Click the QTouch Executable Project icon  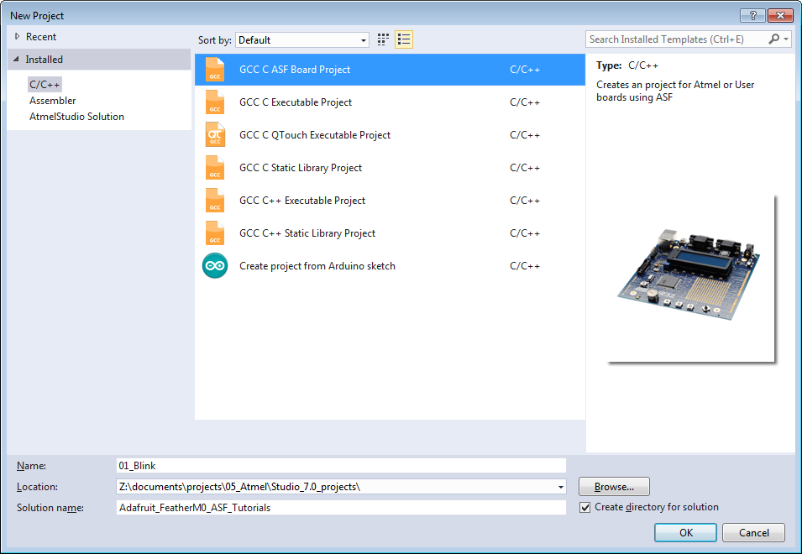coord(215,135)
